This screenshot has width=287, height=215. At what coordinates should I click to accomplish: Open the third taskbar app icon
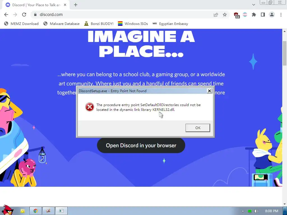(x=48, y=211)
